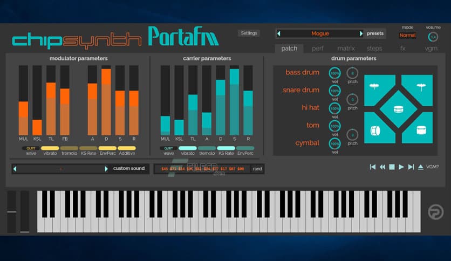Toggle carrier EnvPerc switch

tap(245, 148)
